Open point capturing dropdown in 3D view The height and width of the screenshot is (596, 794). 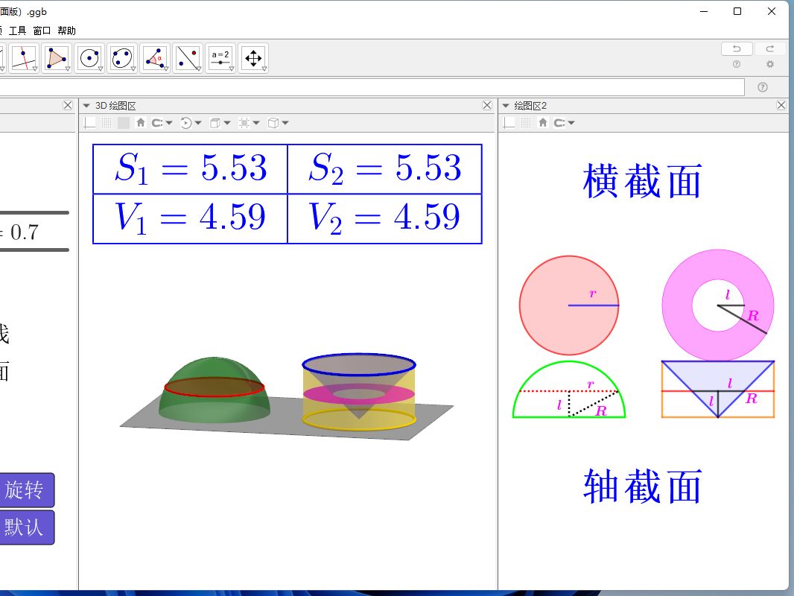[169, 123]
